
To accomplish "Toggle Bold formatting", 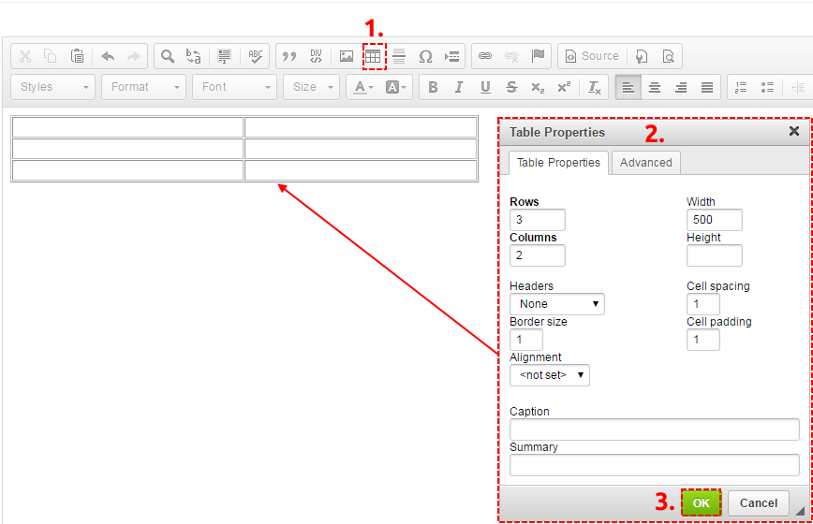I will pos(433,87).
